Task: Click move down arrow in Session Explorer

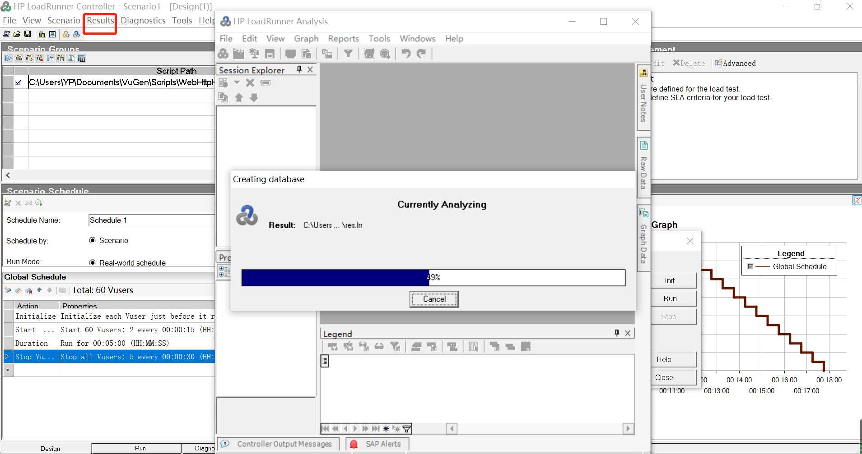Action: 254,97
